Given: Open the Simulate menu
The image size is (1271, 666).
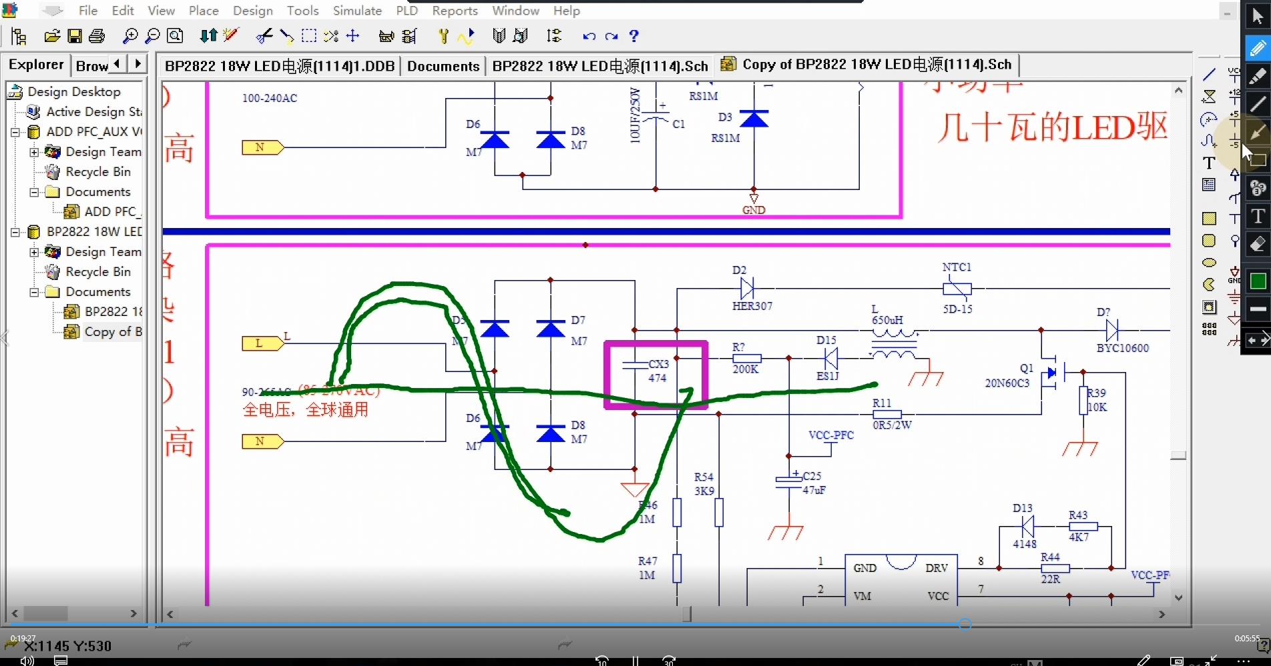Looking at the screenshot, I should (x=357, y=11).
